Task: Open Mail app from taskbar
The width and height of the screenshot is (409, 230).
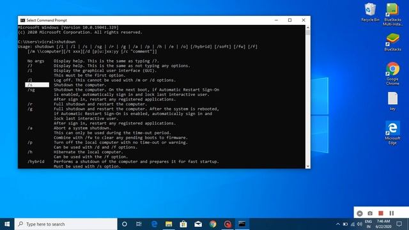Action: [x=198, y=224]
